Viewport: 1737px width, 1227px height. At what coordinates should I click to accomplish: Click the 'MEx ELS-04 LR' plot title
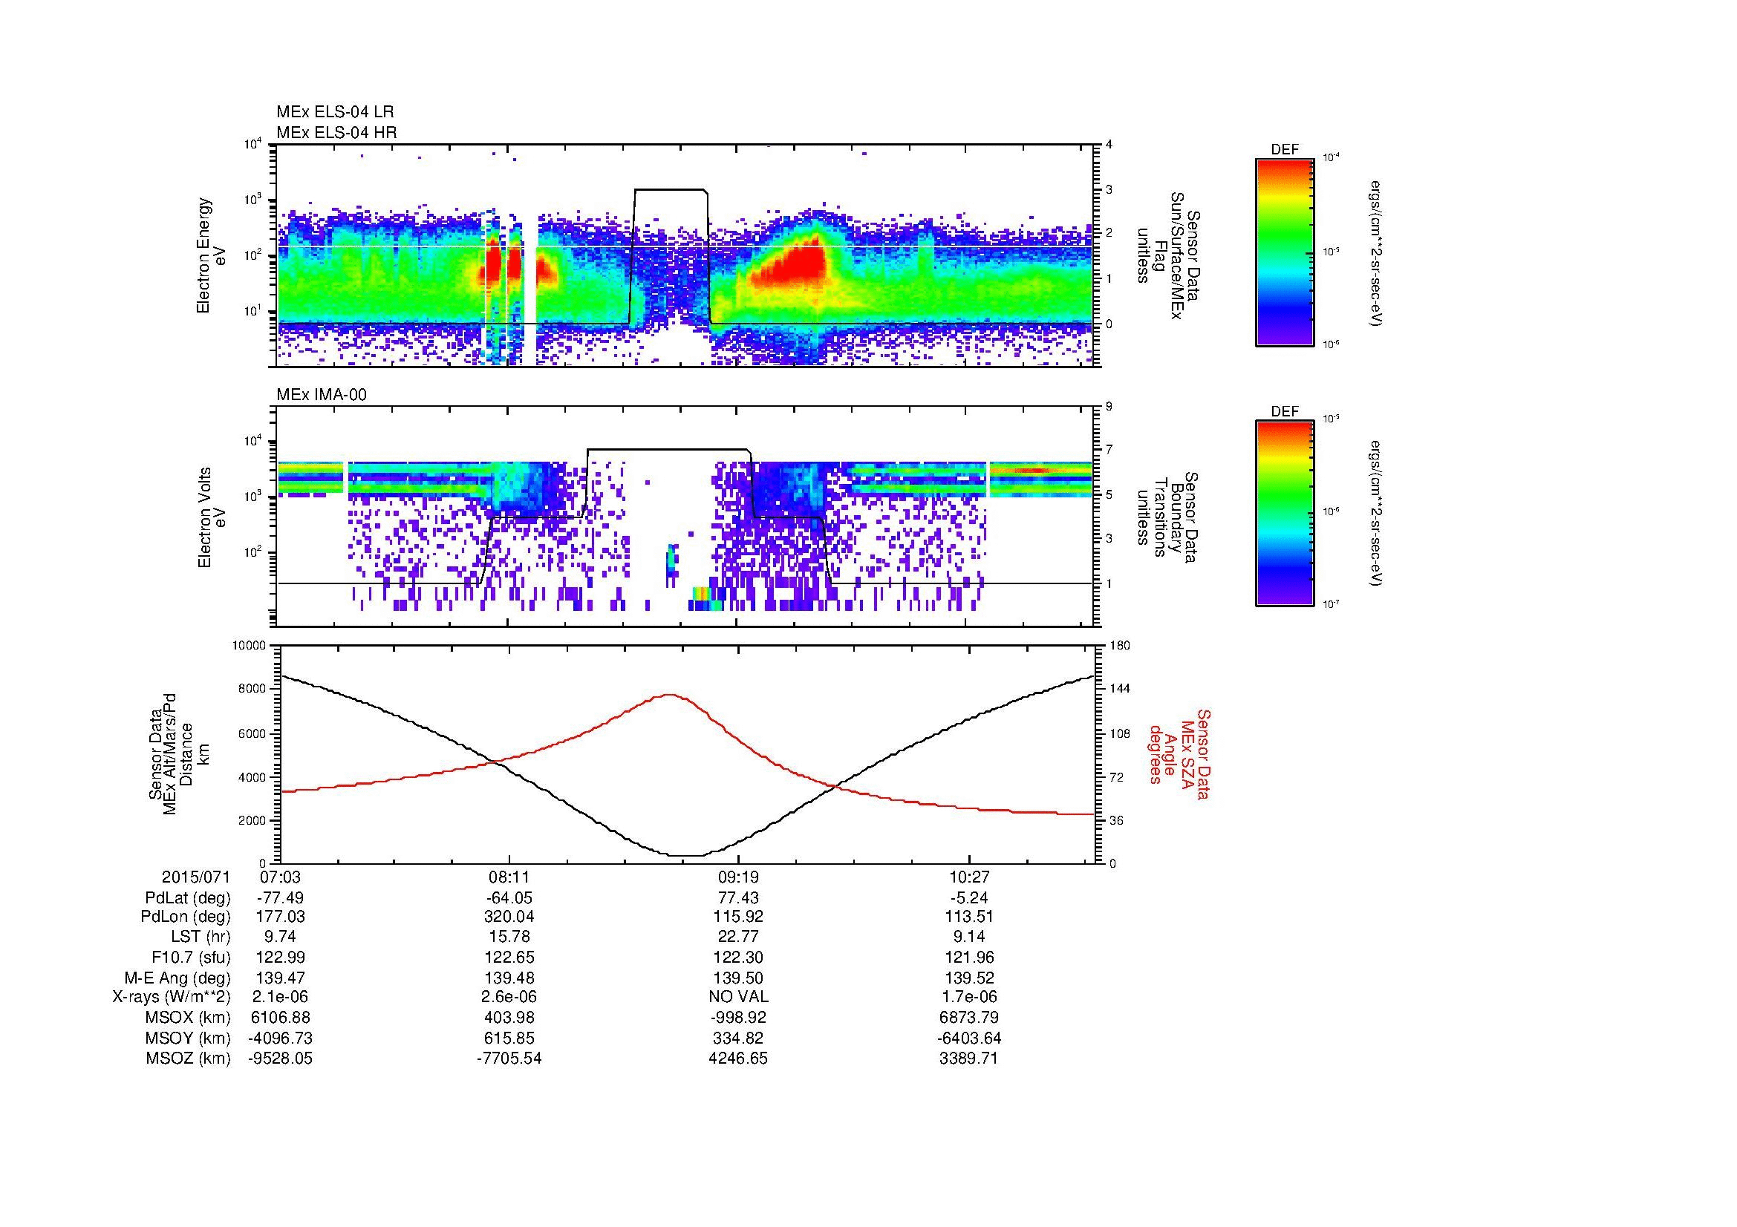(335, 112)
